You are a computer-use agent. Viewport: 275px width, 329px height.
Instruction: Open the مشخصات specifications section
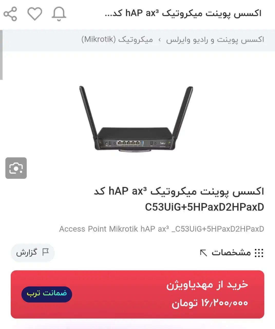click(232, 253)
